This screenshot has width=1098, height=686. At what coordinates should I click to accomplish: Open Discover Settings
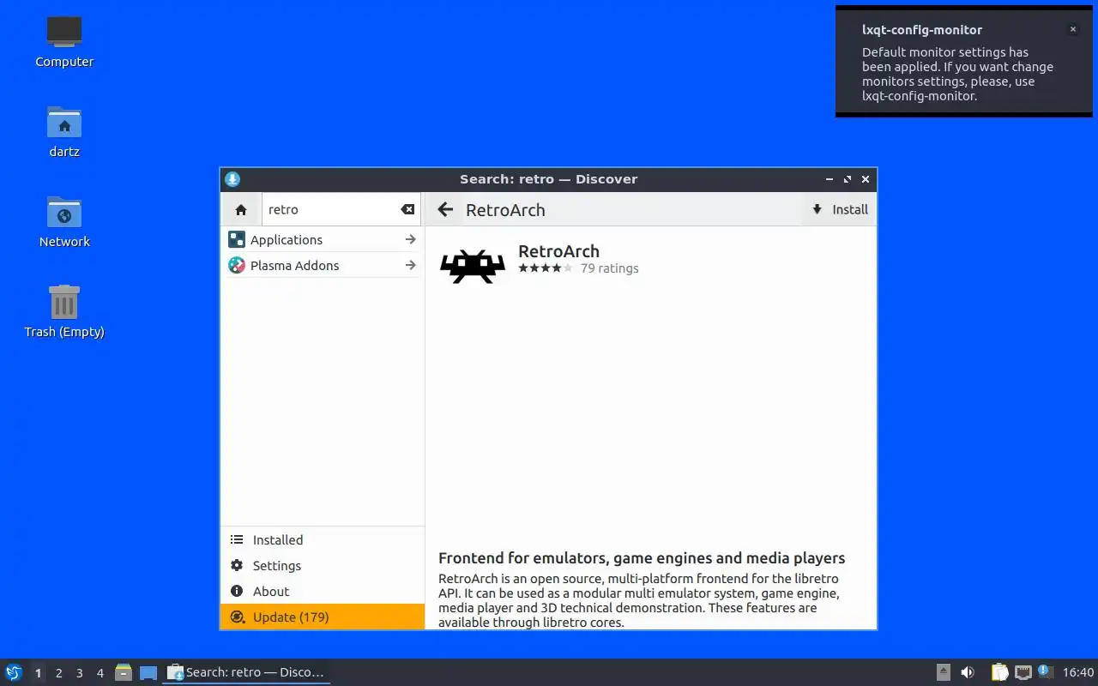tap(323, 566)
